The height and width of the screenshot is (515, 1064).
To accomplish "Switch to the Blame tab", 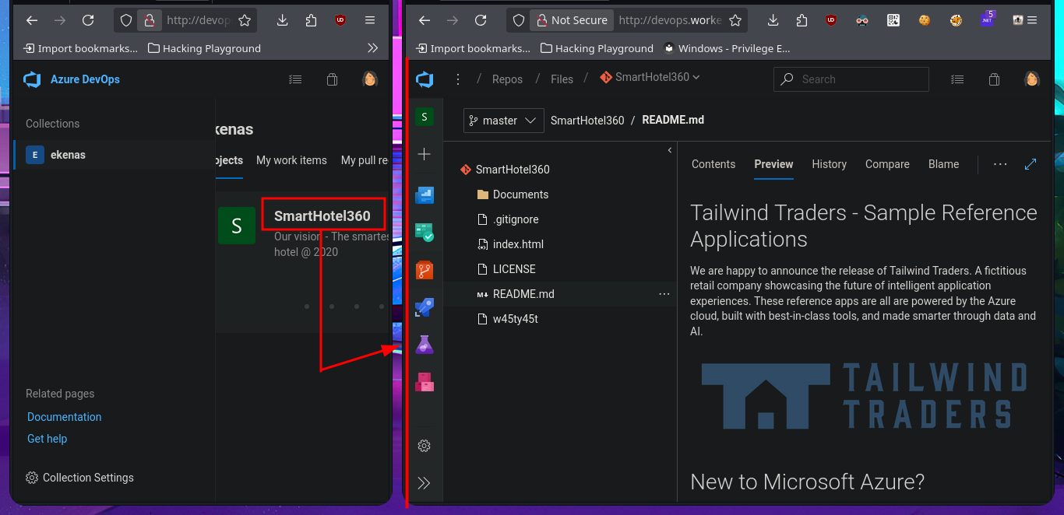I will click(943, 164).
